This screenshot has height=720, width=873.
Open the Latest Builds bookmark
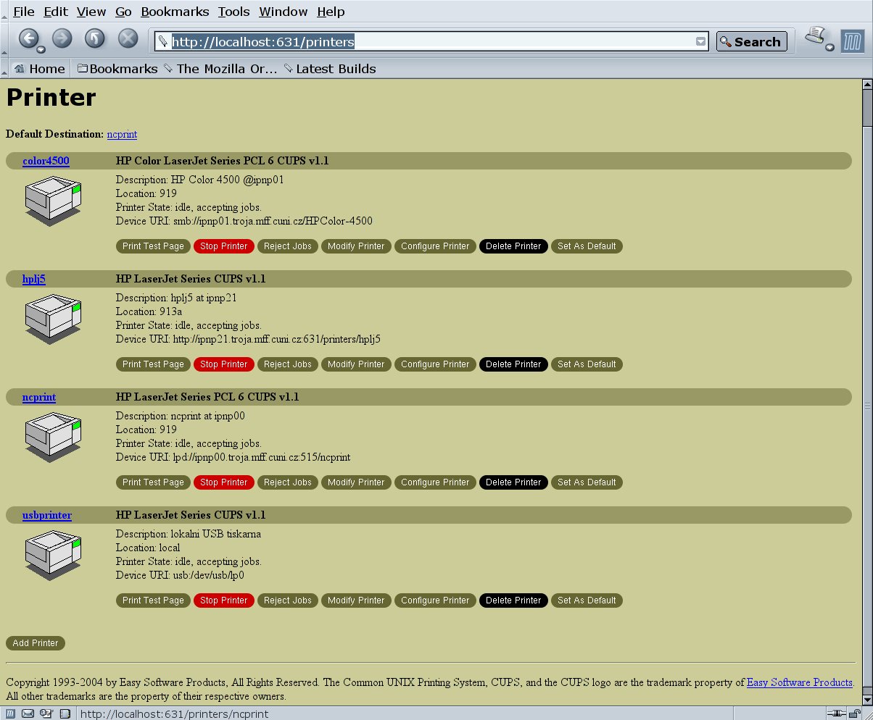(x=330, y=69)
